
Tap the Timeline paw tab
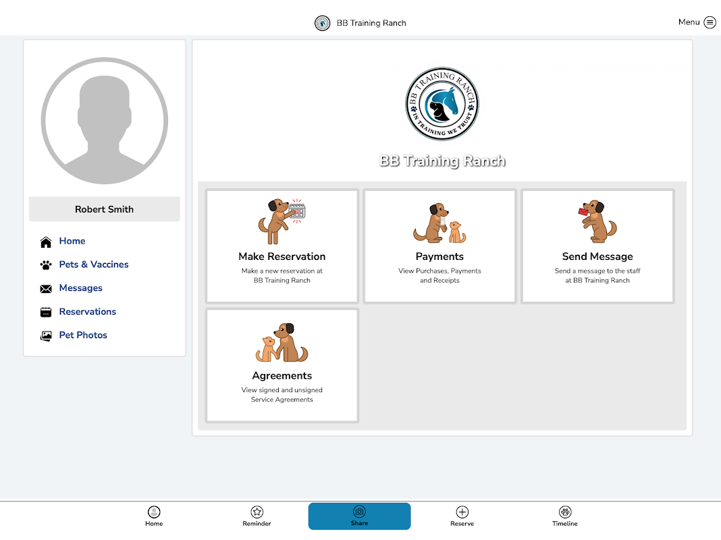coord(564,516)
